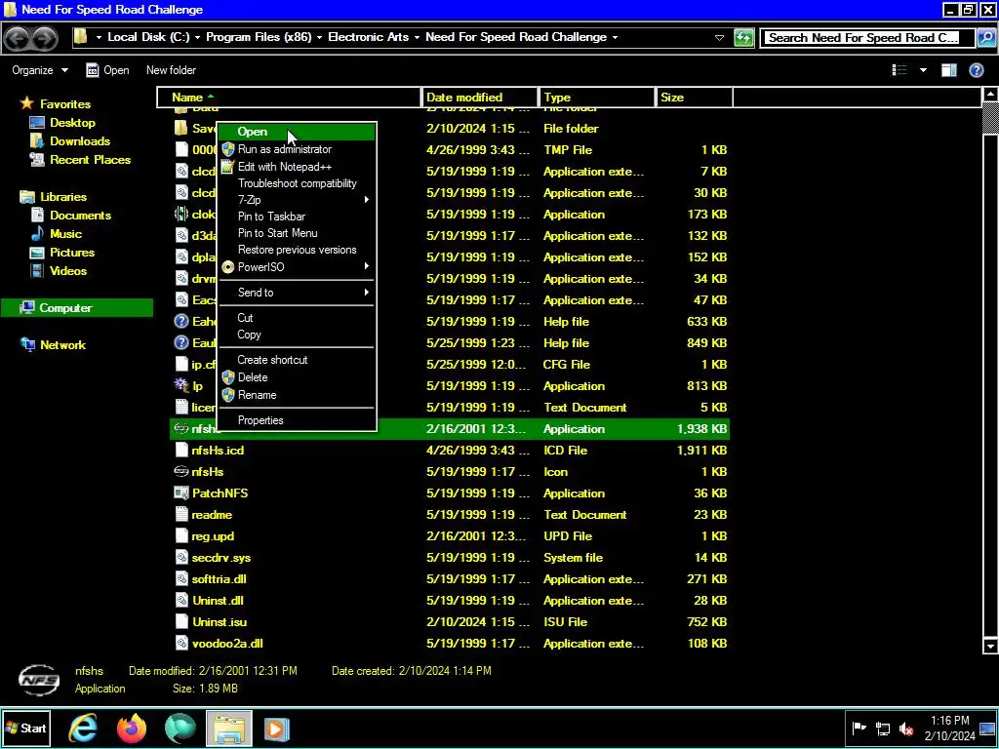
Task: Click the Music library icon
Action: pos(38,234)
